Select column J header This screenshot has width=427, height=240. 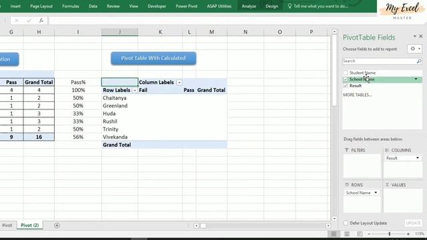click(x=119, y=32)
